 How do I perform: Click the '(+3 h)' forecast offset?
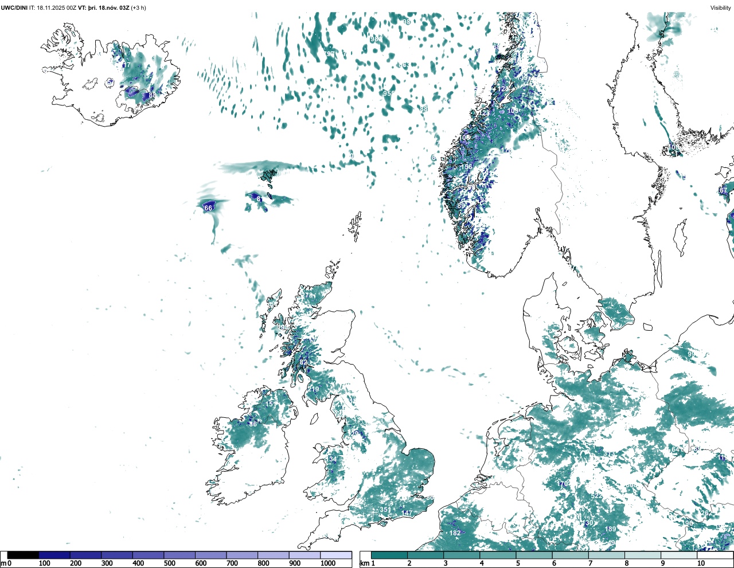click(138, 7)
